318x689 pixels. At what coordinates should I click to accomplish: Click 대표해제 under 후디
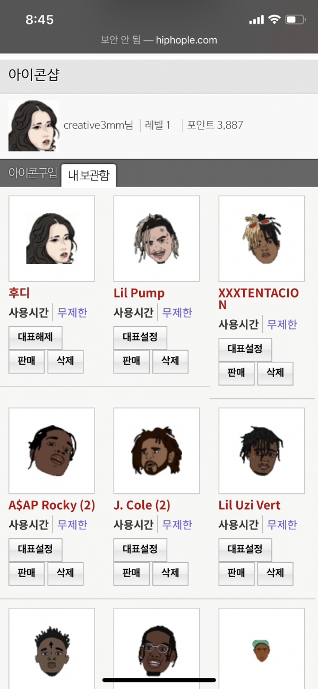36,337
